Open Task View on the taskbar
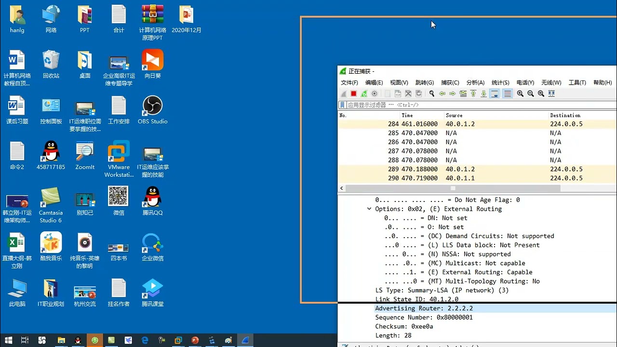The image size is (617, 347). point(25,340)
